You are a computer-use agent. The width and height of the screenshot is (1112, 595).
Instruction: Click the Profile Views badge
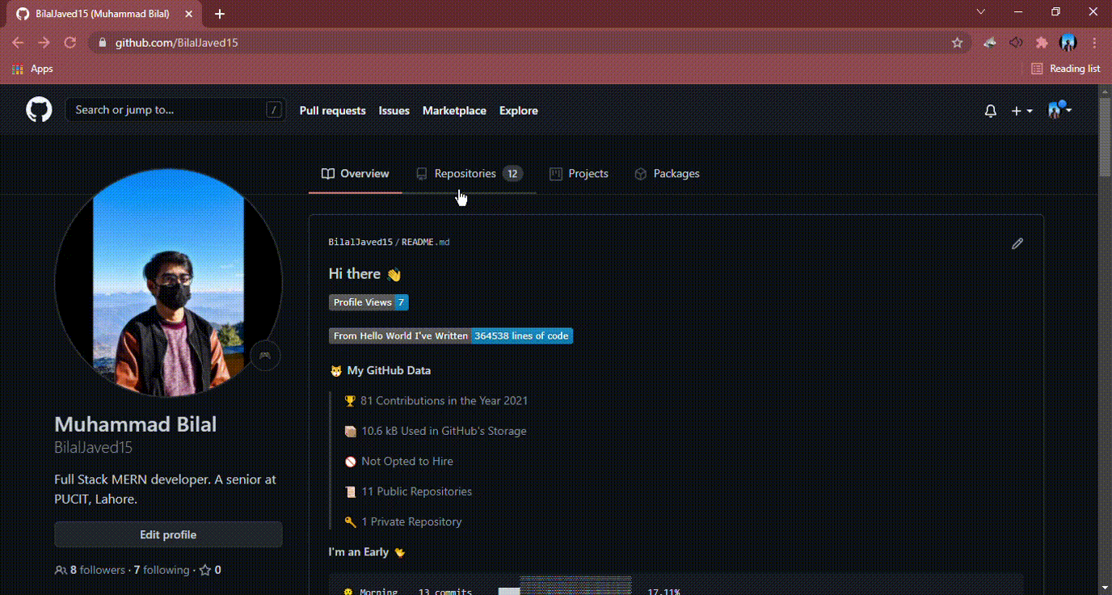(x=368, y=302)
